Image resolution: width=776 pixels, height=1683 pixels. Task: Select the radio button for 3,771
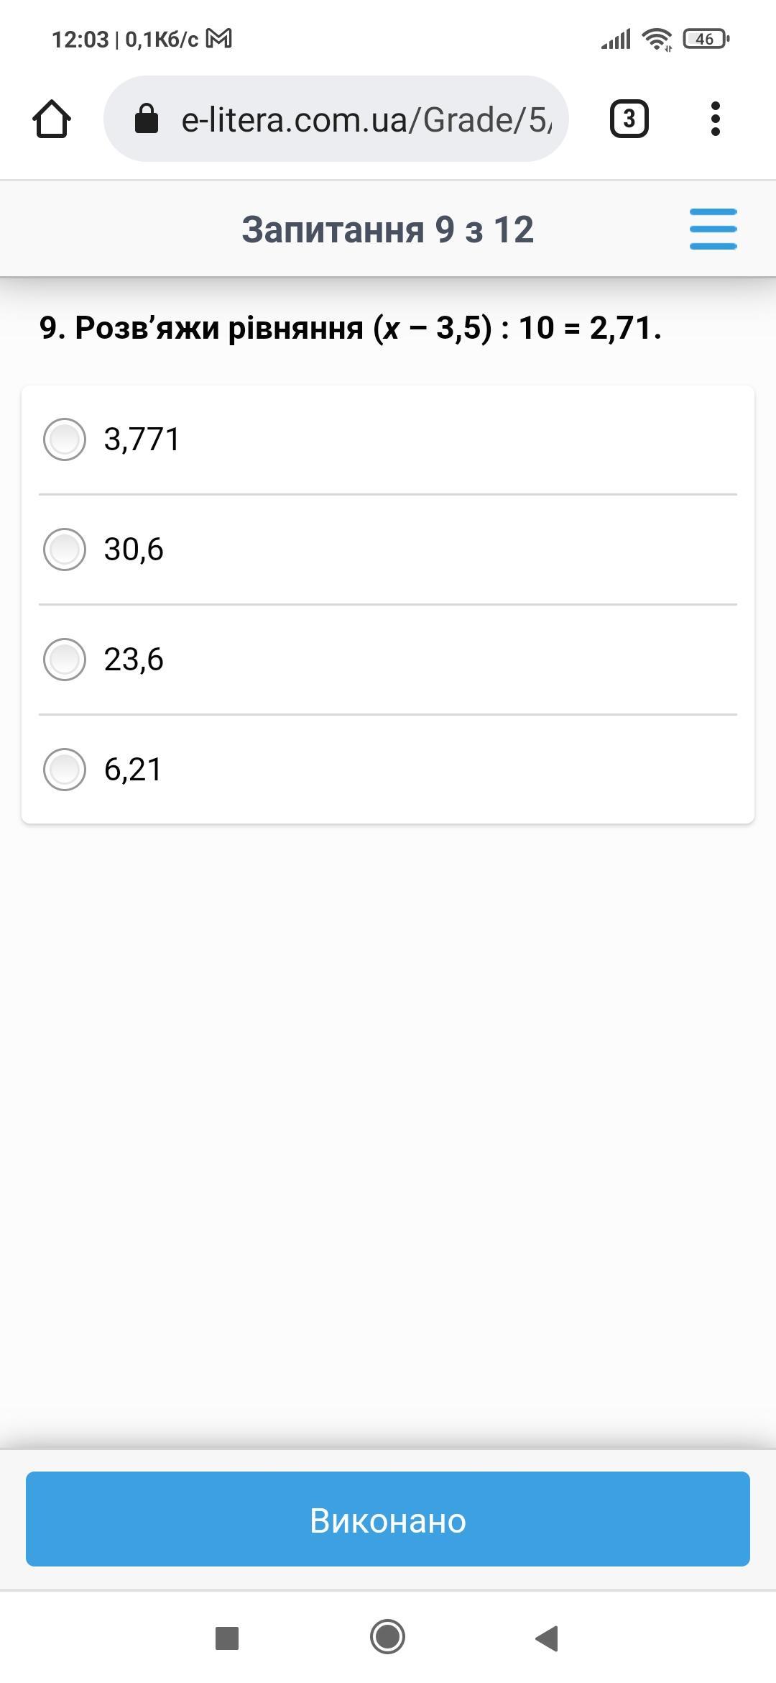(65, 439)
